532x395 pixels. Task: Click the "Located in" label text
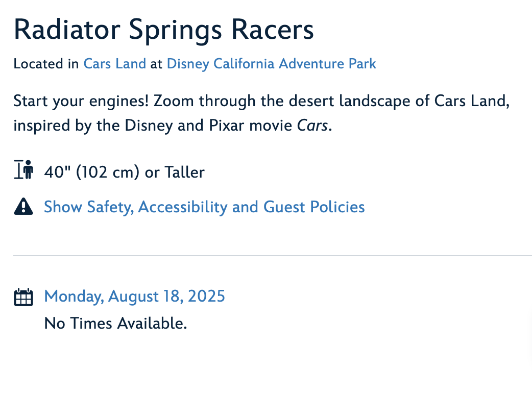(46, 64)
